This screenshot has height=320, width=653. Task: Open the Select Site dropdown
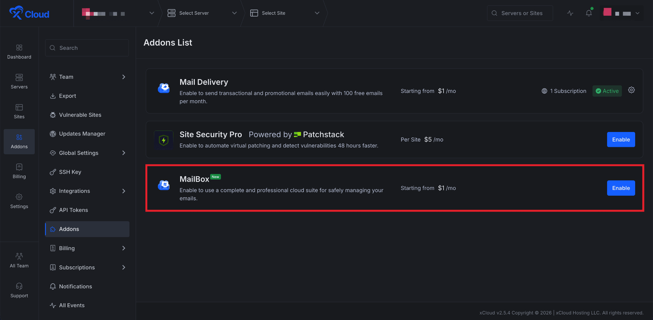pos(285,13)
